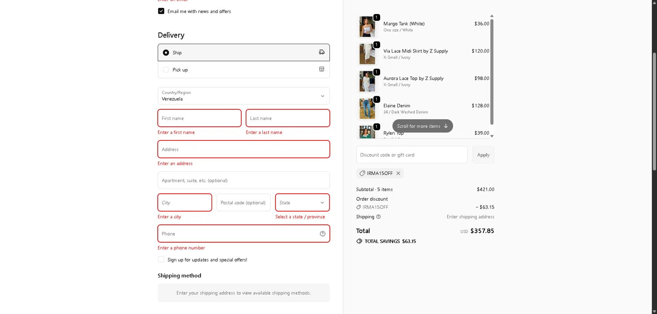Click the tag icon in IRMA15OFF chip

pyautogui.click(x=362, y=173)
